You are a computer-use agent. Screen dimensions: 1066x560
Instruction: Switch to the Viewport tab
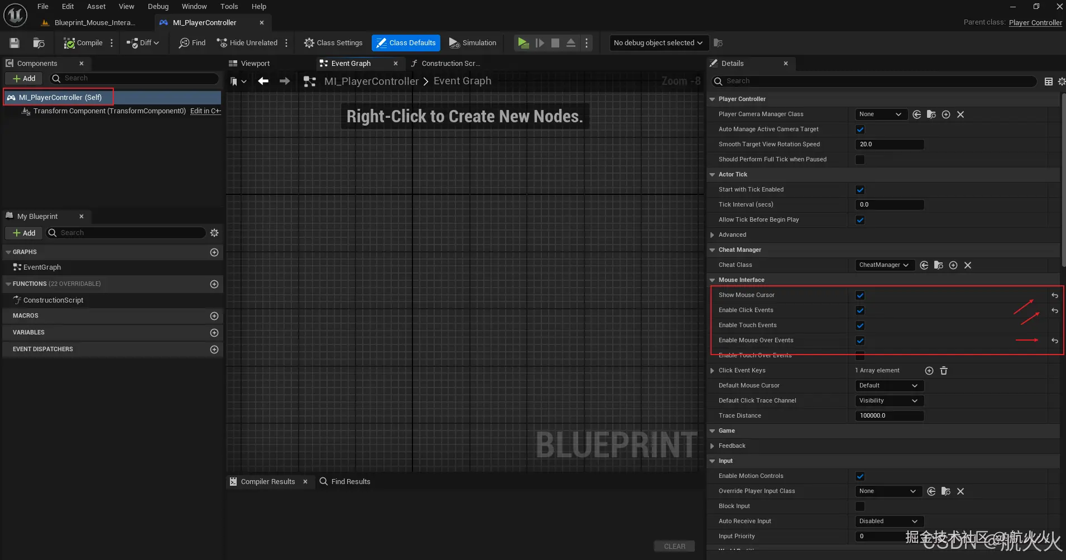[249, 64]
